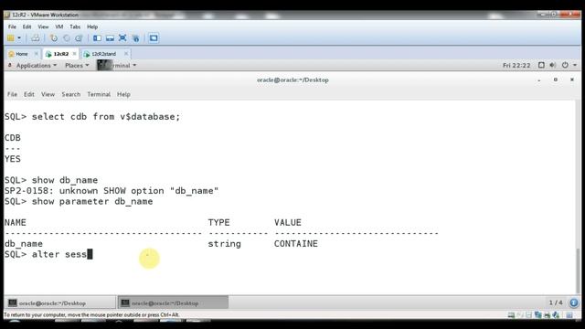Click the accessibility square icon in GNOME bar

(x=541, y=65)
